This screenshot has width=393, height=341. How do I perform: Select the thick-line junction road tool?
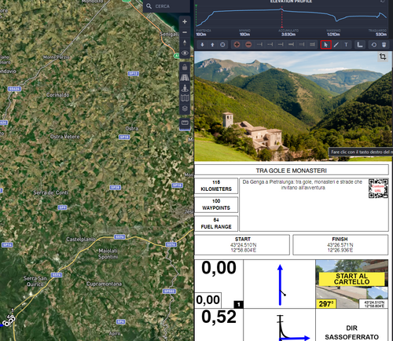[x=291, y=45]
